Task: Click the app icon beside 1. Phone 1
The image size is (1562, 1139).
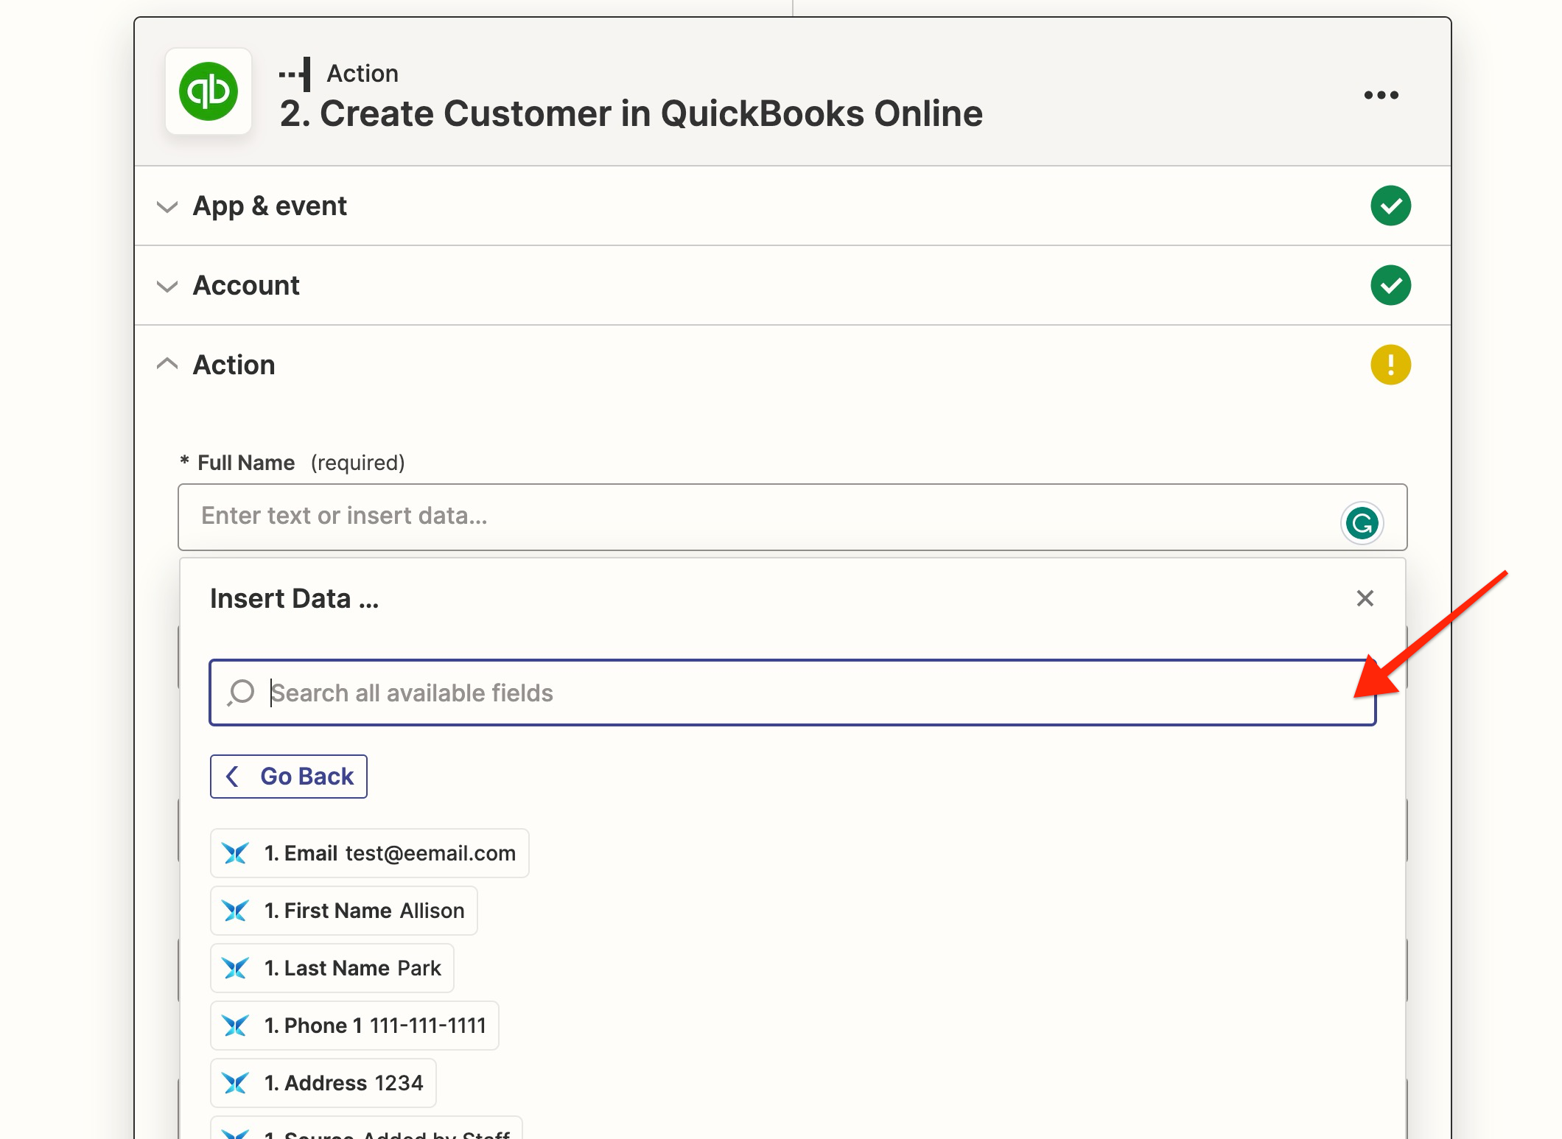Action: coord(235,1026)
